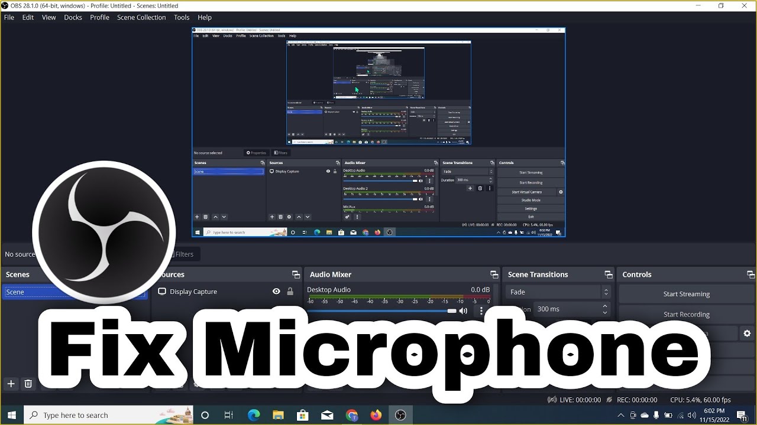Image resolution: width=757 pixels, height=425 pixels.
Task: Open system tray volume icon
Action: (x=692, y=415)
